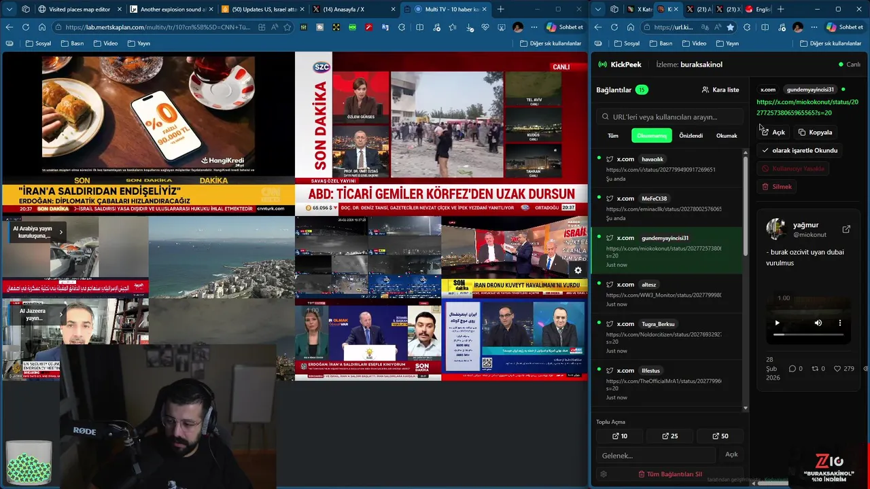Click the Kopyala copy button
The width and height of the screenshot is (870, 489).
[816, 132]
